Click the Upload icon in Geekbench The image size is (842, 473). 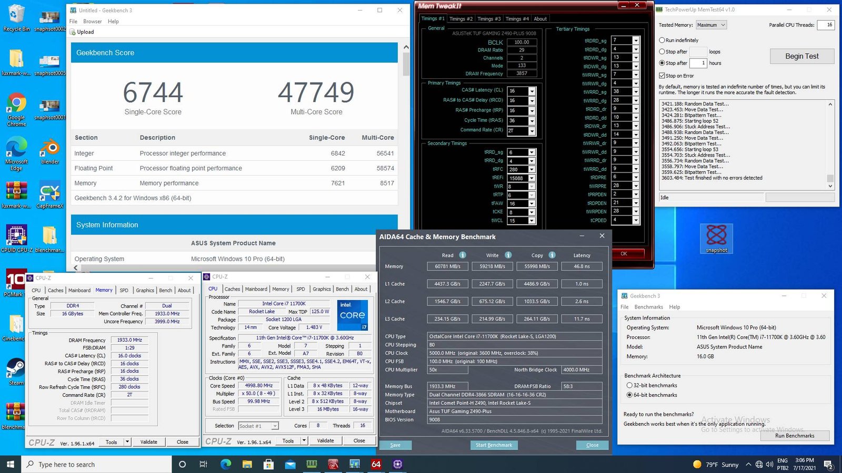pos(73,32)
